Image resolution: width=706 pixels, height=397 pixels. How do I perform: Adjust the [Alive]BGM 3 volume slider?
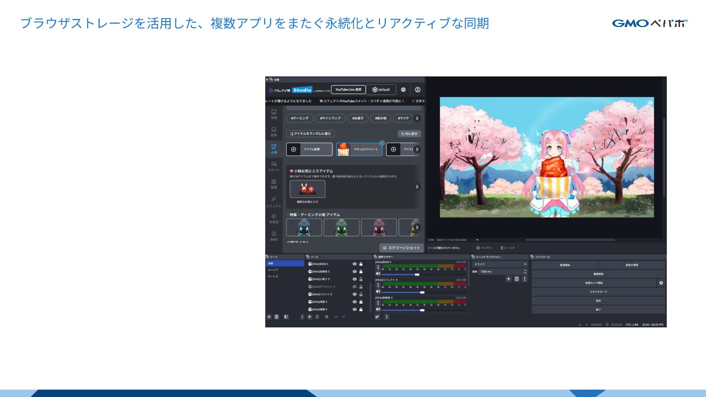[417, 274]
